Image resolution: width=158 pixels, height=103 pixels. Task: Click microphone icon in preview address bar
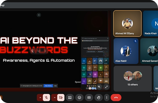108,38
